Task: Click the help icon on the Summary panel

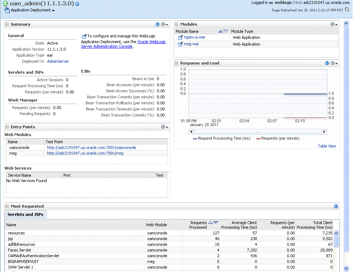Action: [157, 24]
